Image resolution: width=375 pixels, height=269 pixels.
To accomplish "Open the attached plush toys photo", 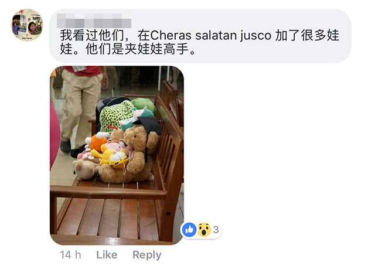I will pos(117,155).
